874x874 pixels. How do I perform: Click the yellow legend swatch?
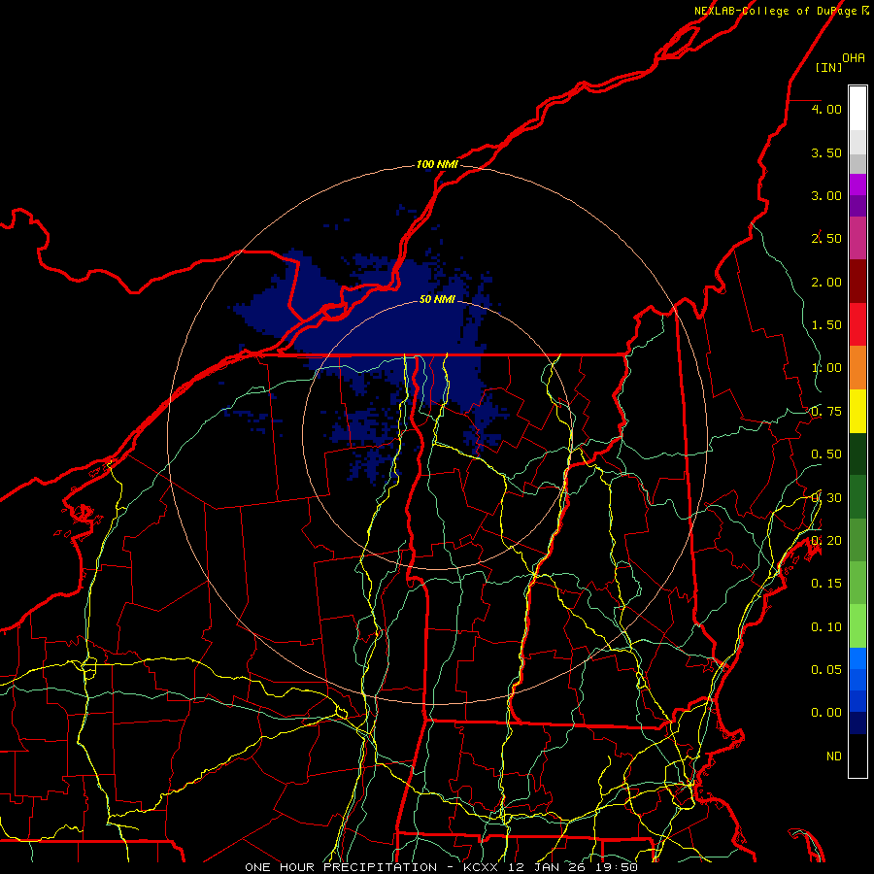pyautogui.click(x=857, y=411)
